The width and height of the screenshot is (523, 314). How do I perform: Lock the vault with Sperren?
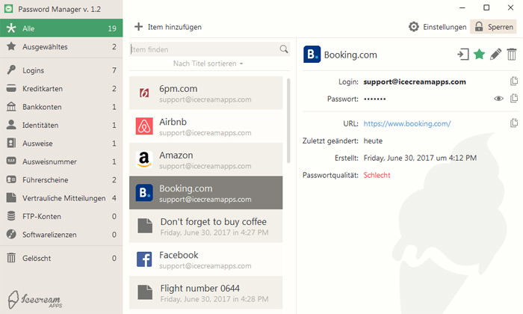coord(493,27)
